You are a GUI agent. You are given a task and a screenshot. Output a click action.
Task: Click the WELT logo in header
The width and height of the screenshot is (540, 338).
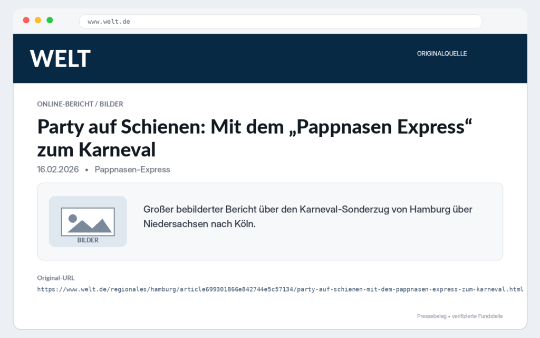coord(60,59)
